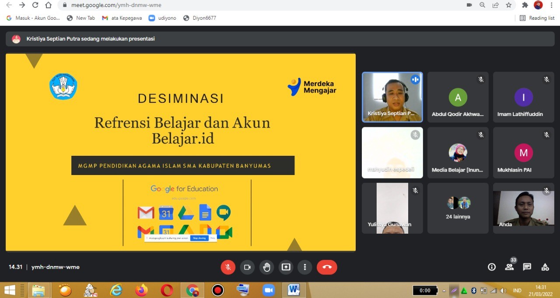Open the New Tab bookmark
Image resolution: width=560 pixels, height=298 pixels.
81,18
